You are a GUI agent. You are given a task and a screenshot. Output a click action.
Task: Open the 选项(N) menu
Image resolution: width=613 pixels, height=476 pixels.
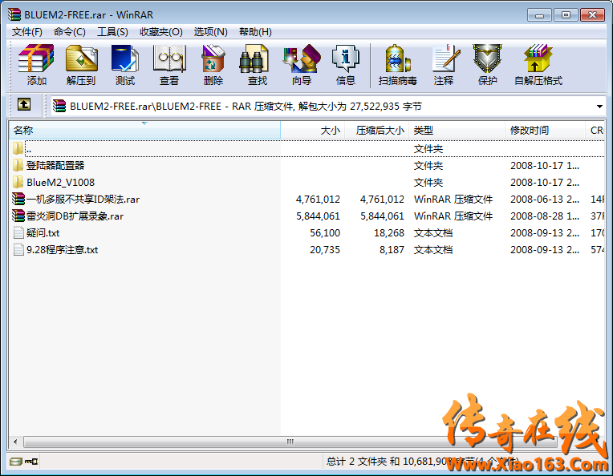[211, 32]
